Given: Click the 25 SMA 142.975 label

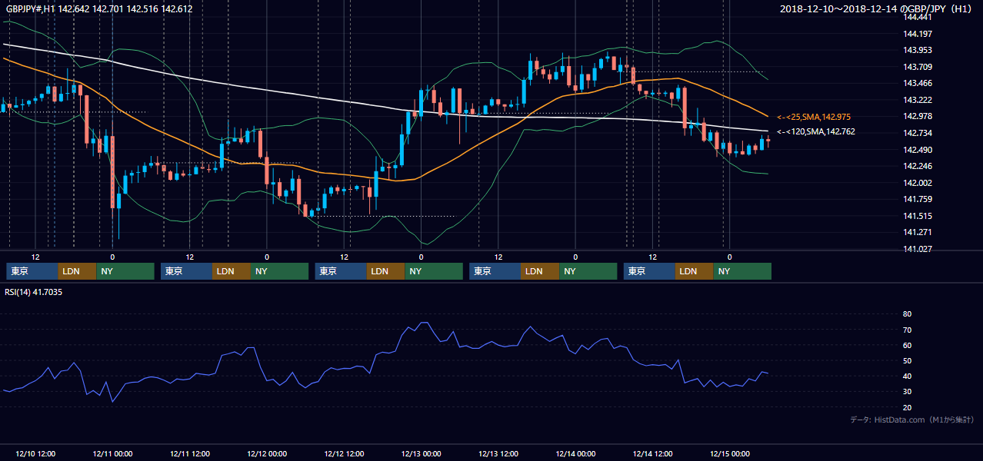Looking at the screenshot, I should point(815,117).
